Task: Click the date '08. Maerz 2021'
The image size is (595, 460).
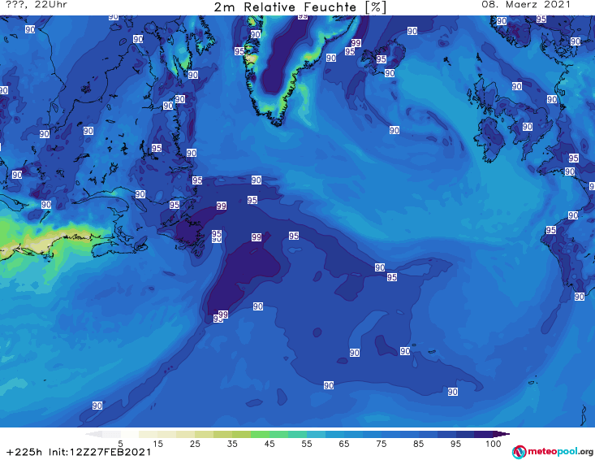Action: pos(526,5)
